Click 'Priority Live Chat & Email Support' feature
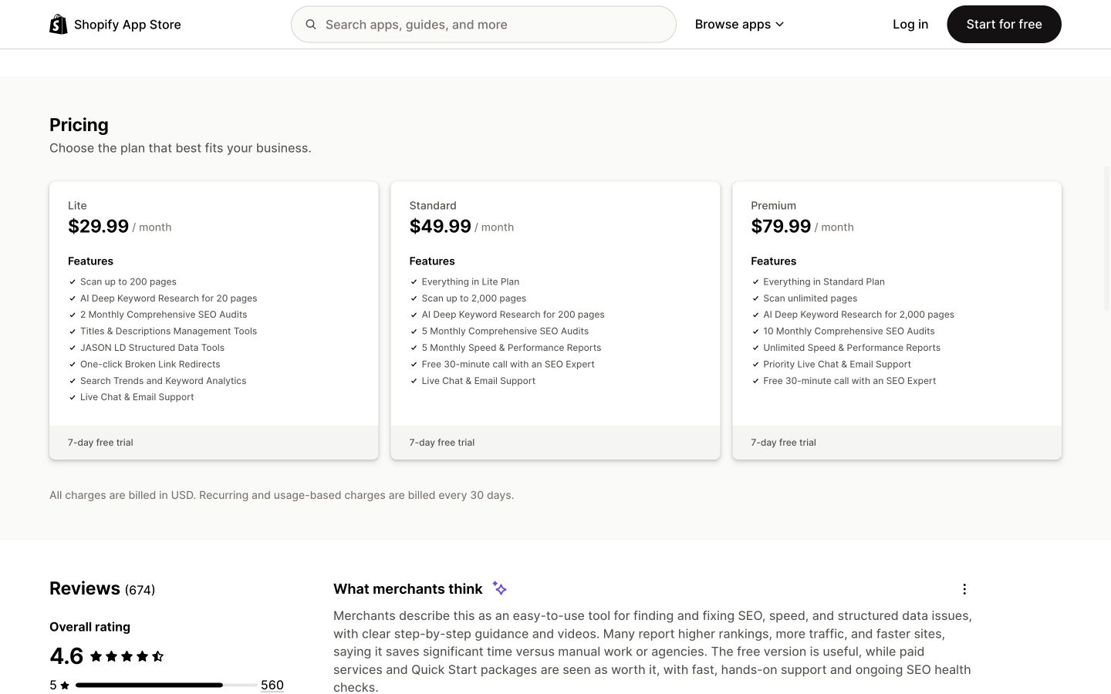Image resolution: width=1111 pixels, height=694 pixels. (837, 365)
